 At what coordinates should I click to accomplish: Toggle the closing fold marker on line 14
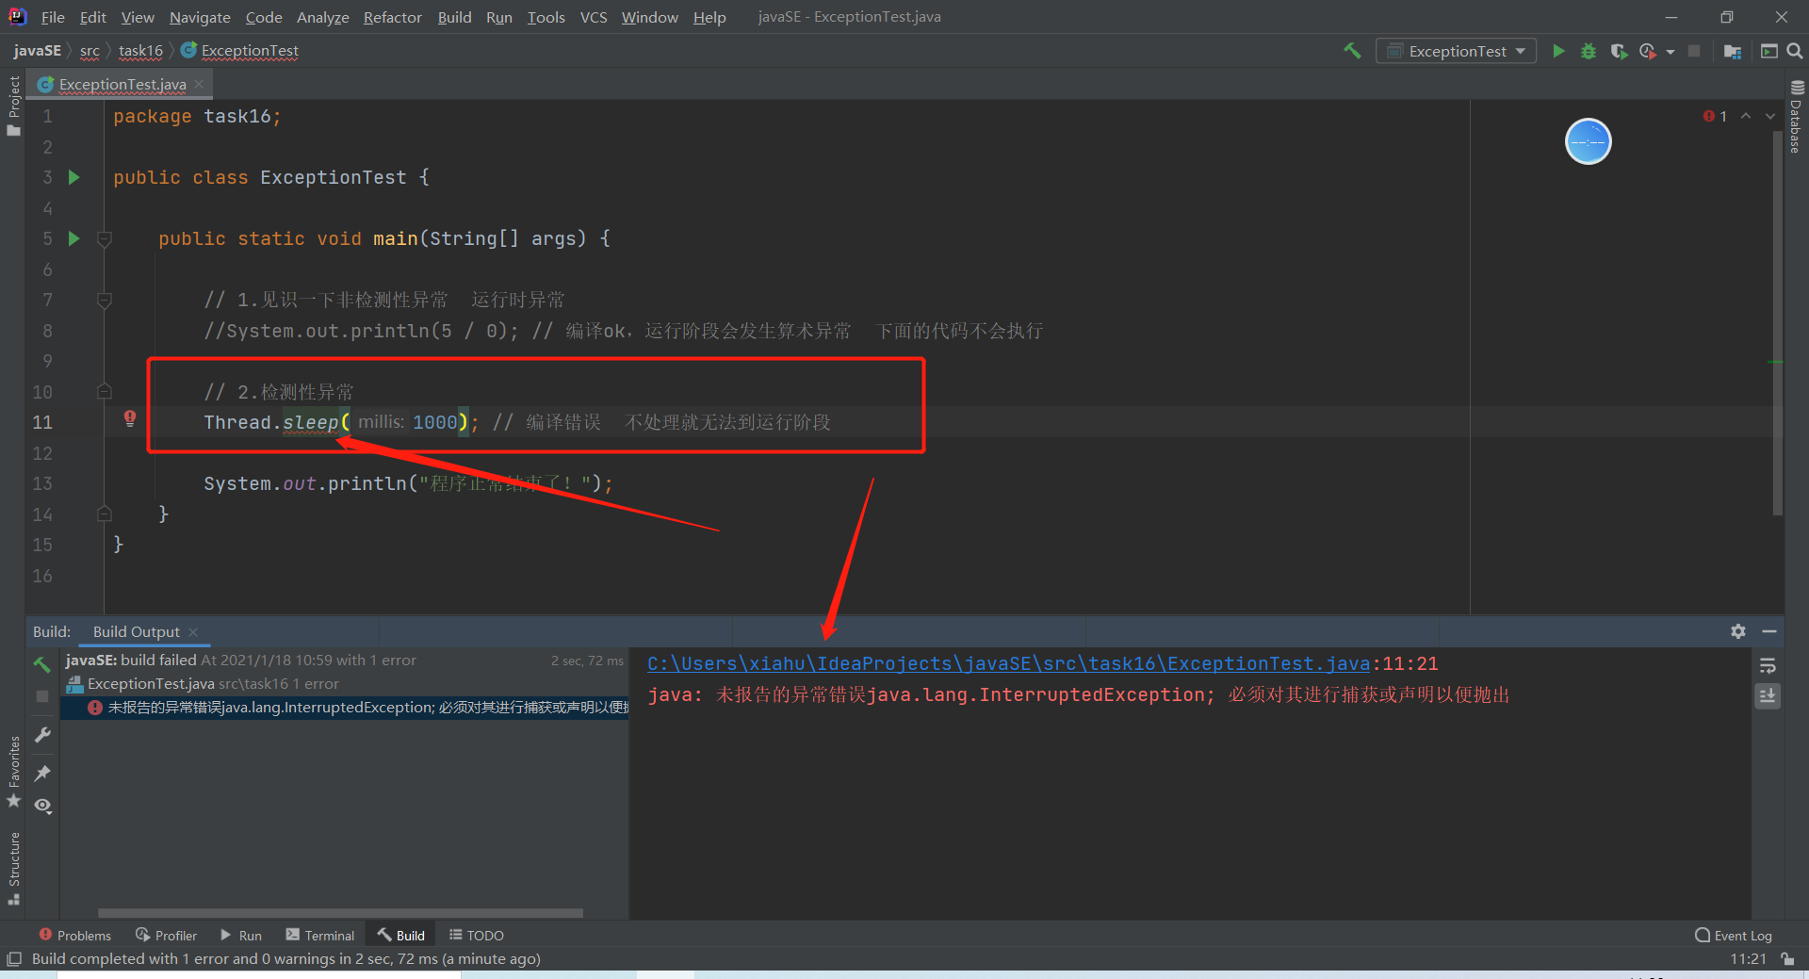point(105,514)
